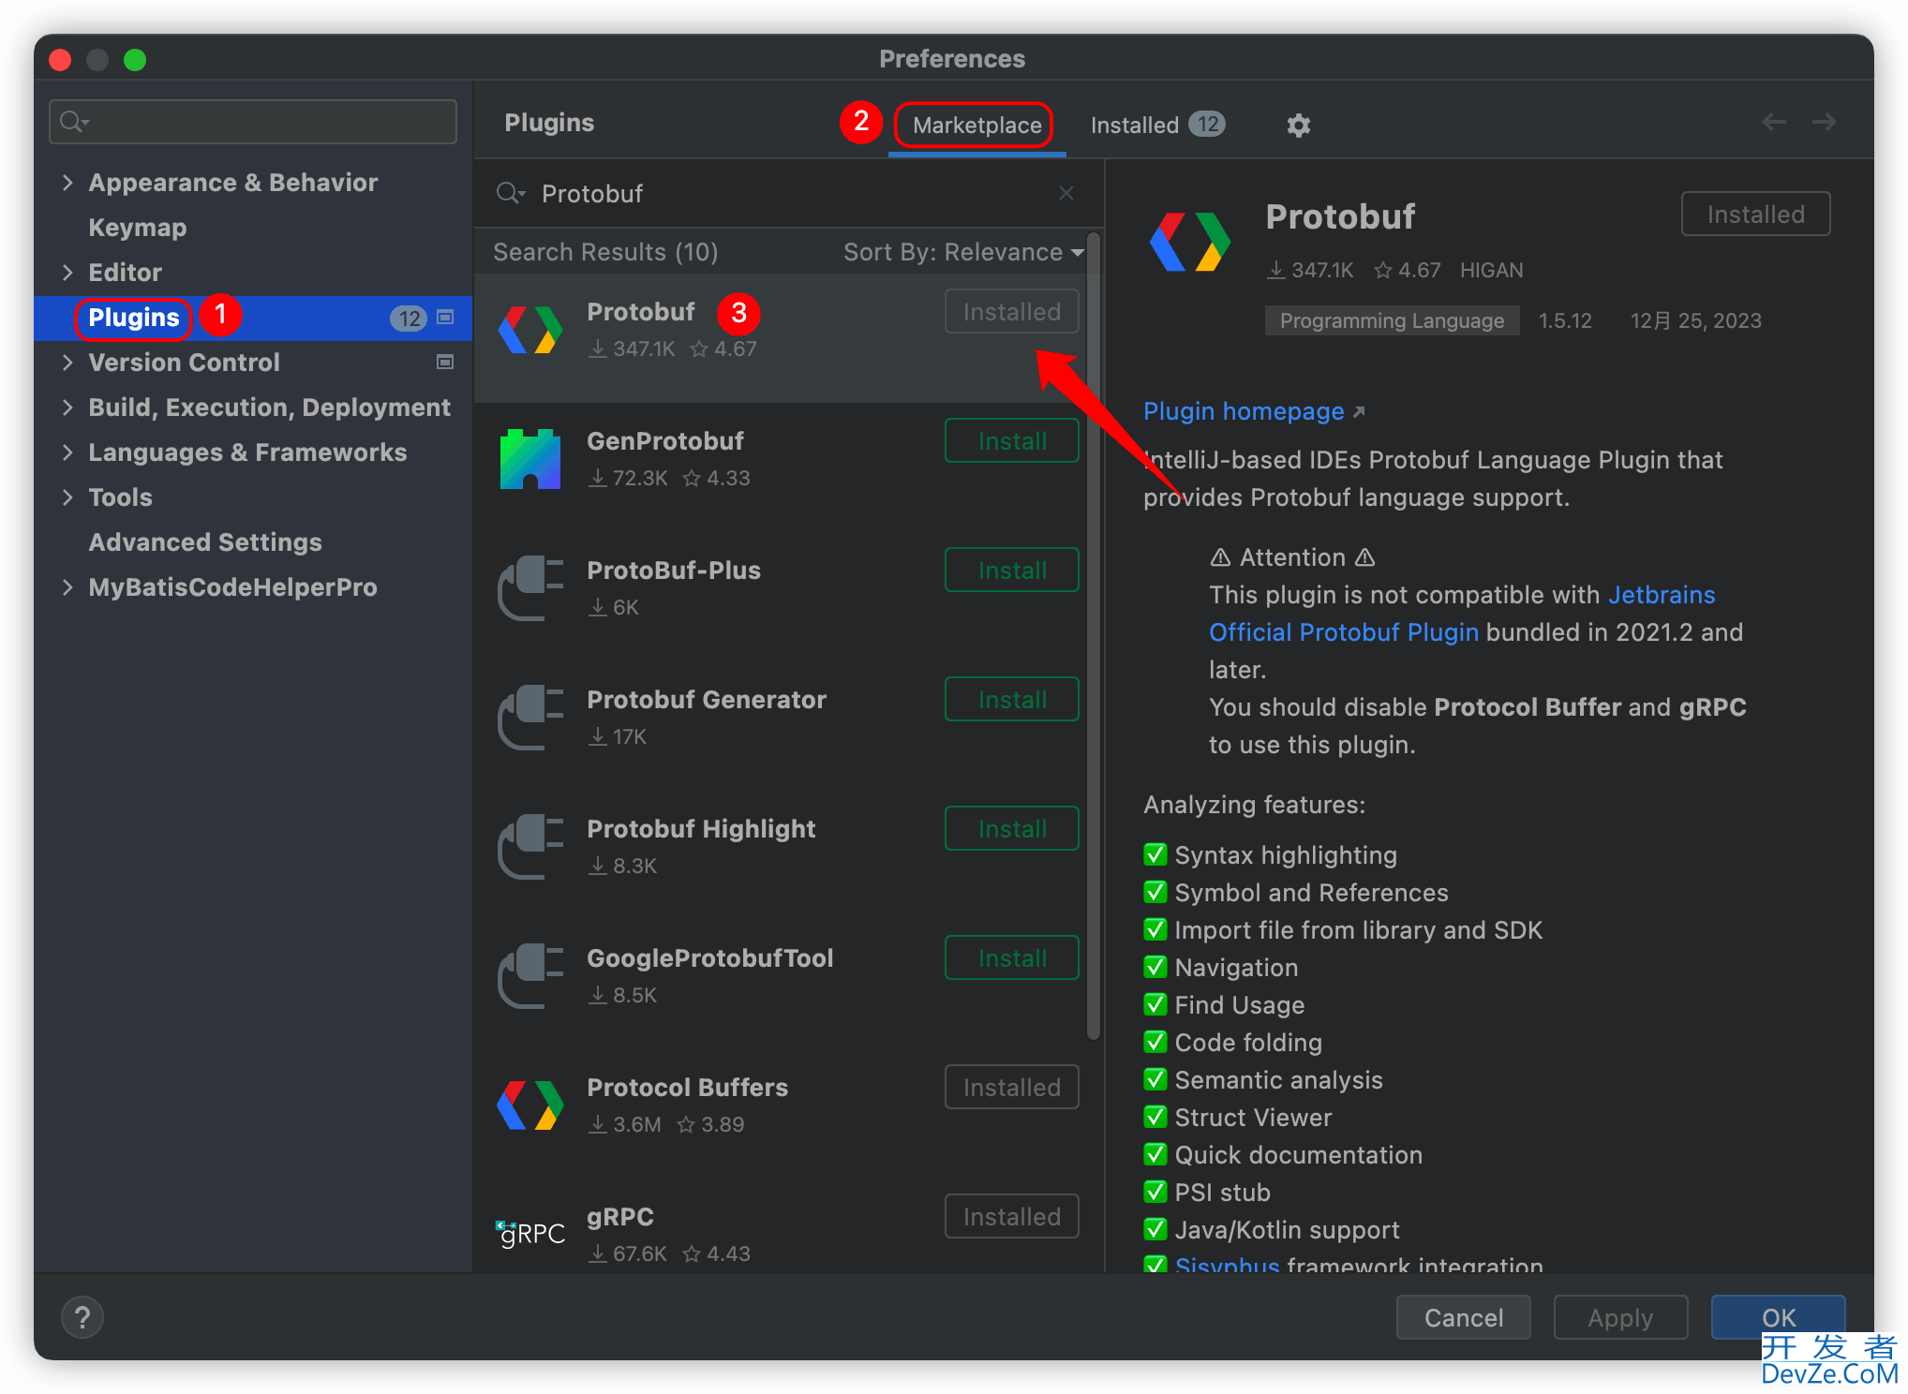Image resolution: width=1908 pixels, height=1394 pixels.
Task: Focus the settings search field
Action: coord(253,122)
